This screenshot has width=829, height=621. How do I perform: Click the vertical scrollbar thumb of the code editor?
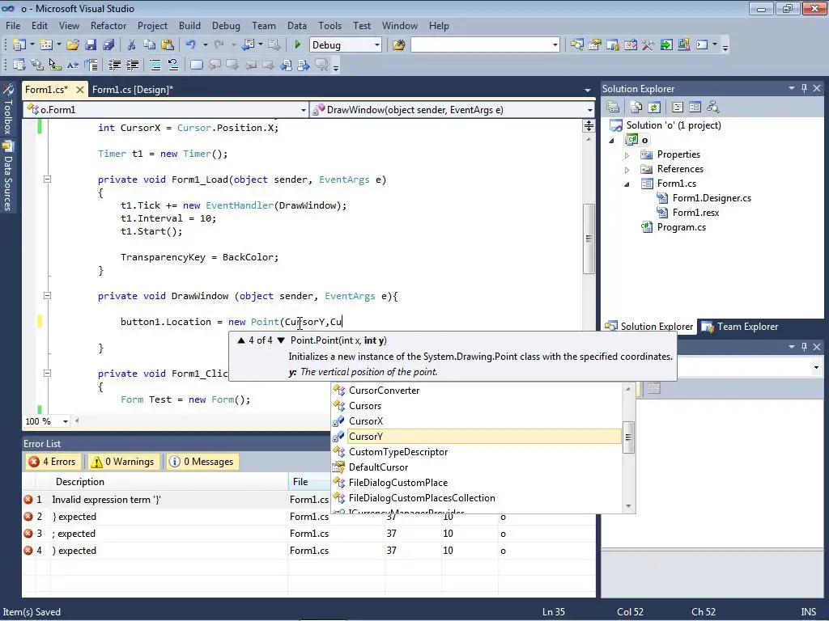click(589, 239)
